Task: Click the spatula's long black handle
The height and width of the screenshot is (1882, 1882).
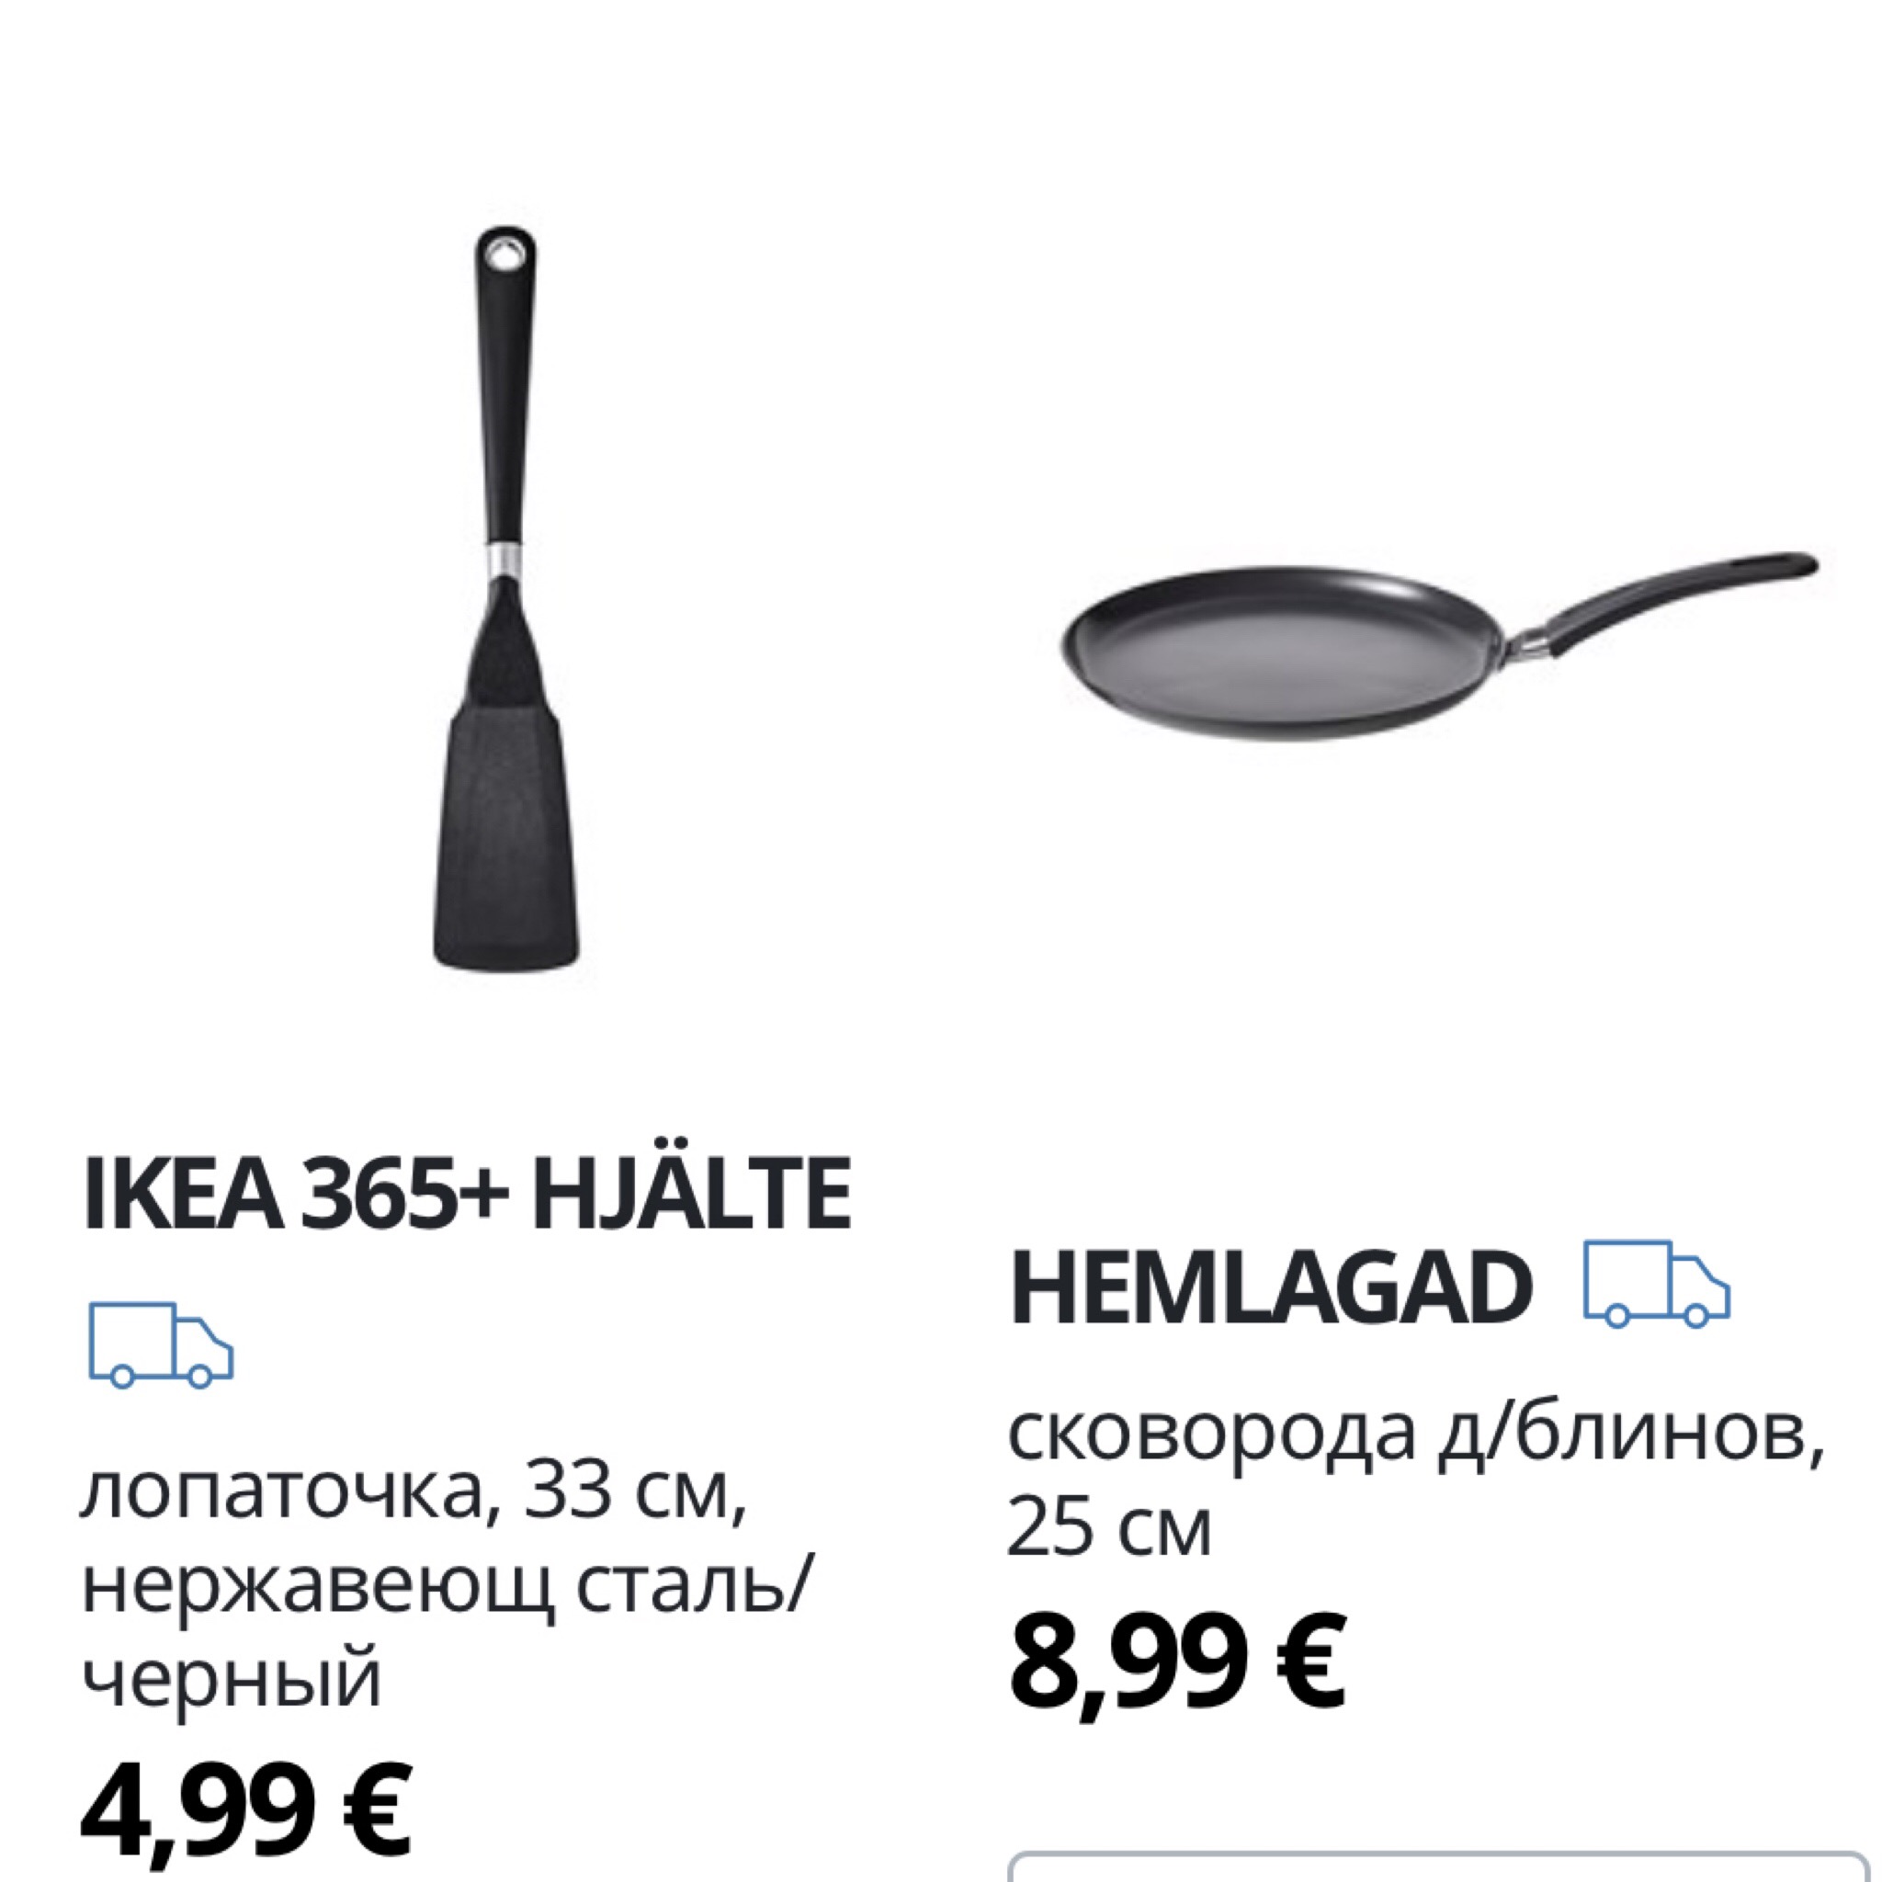Action: tap(505, 390)
